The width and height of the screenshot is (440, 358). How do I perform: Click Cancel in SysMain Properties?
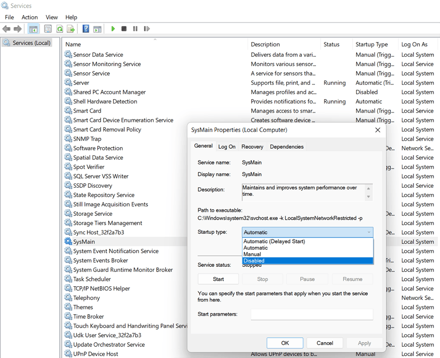coord(325,343)
